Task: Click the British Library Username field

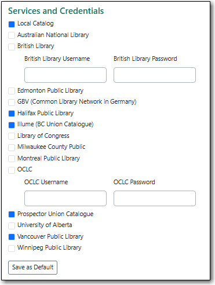Action: click(x=65, y=75)
